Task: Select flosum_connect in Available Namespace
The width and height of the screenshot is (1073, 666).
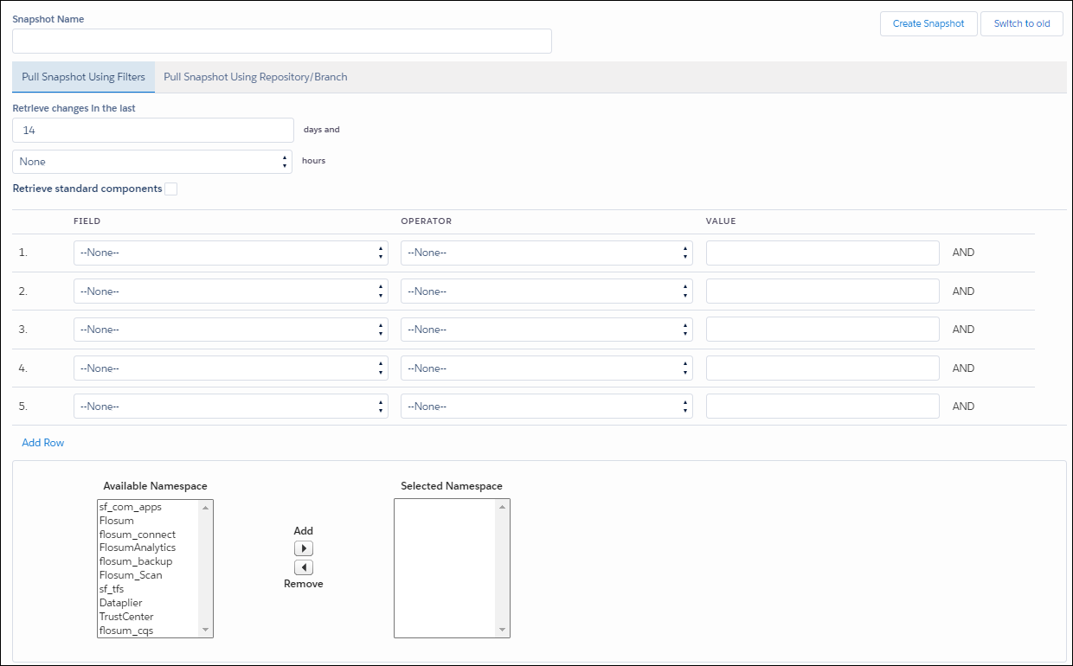Action: pos(148,535)
